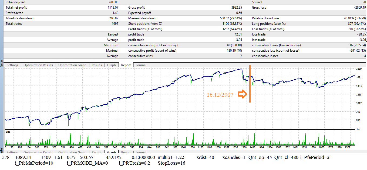367x170 pixels.
Task: Select the profit factor value 1.40
Action: 115,13
